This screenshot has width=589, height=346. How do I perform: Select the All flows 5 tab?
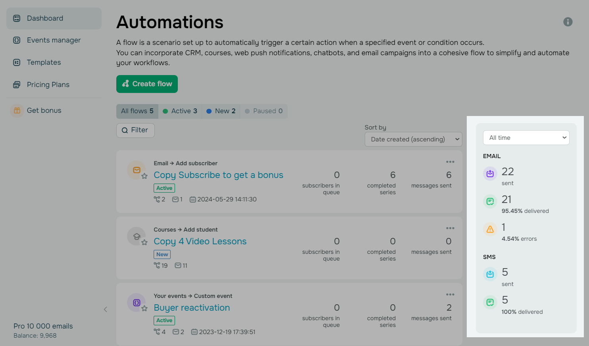pyautogui.click(x=137, y=111)
